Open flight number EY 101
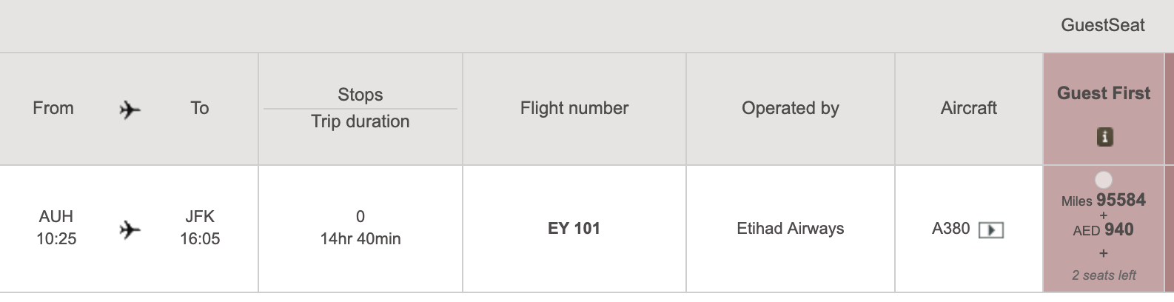This screenshot has width=1174, height=302. [x=574, y=228]
